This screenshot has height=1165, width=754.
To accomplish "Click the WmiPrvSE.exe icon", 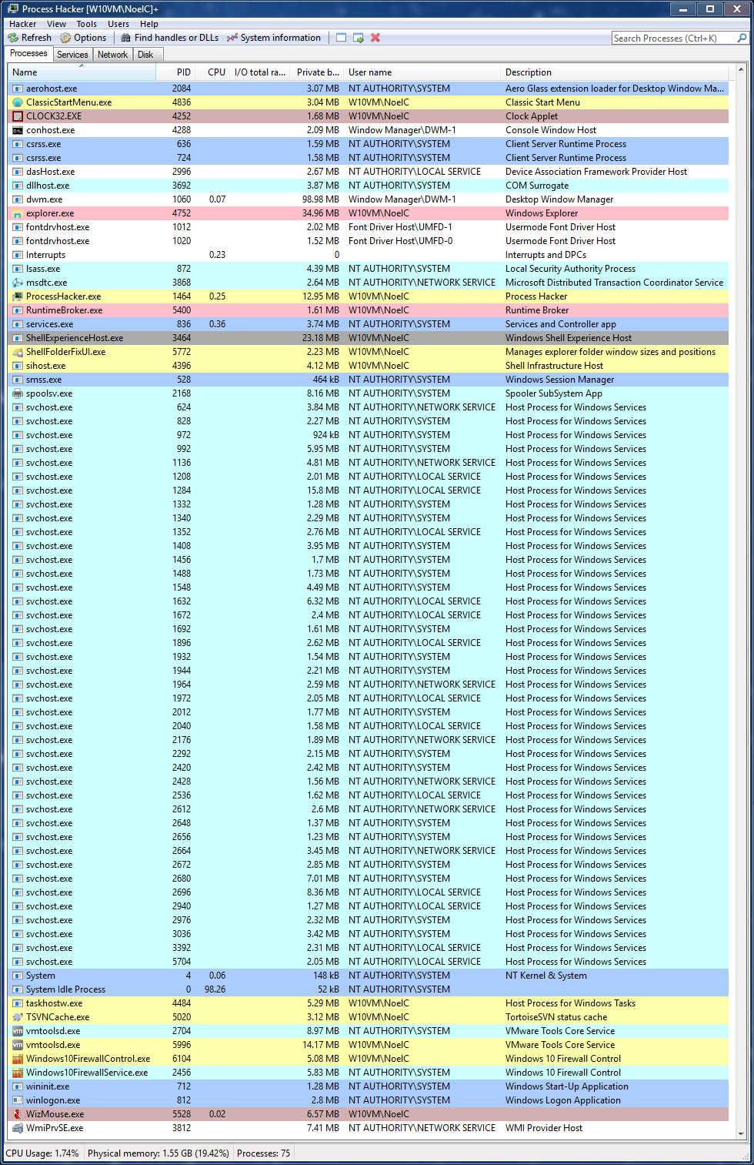I will click(18, 1128).
